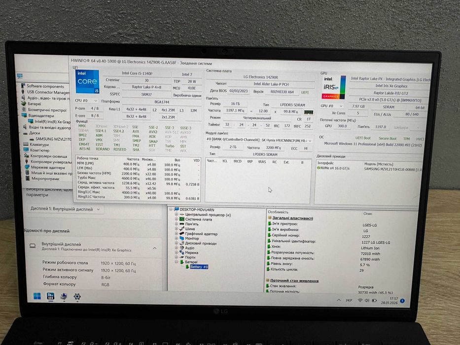The width and height of the screenshot is (460, 345).
Task: Collapse the DESKTOP-MDVU4RN root node
Action: 171,209
